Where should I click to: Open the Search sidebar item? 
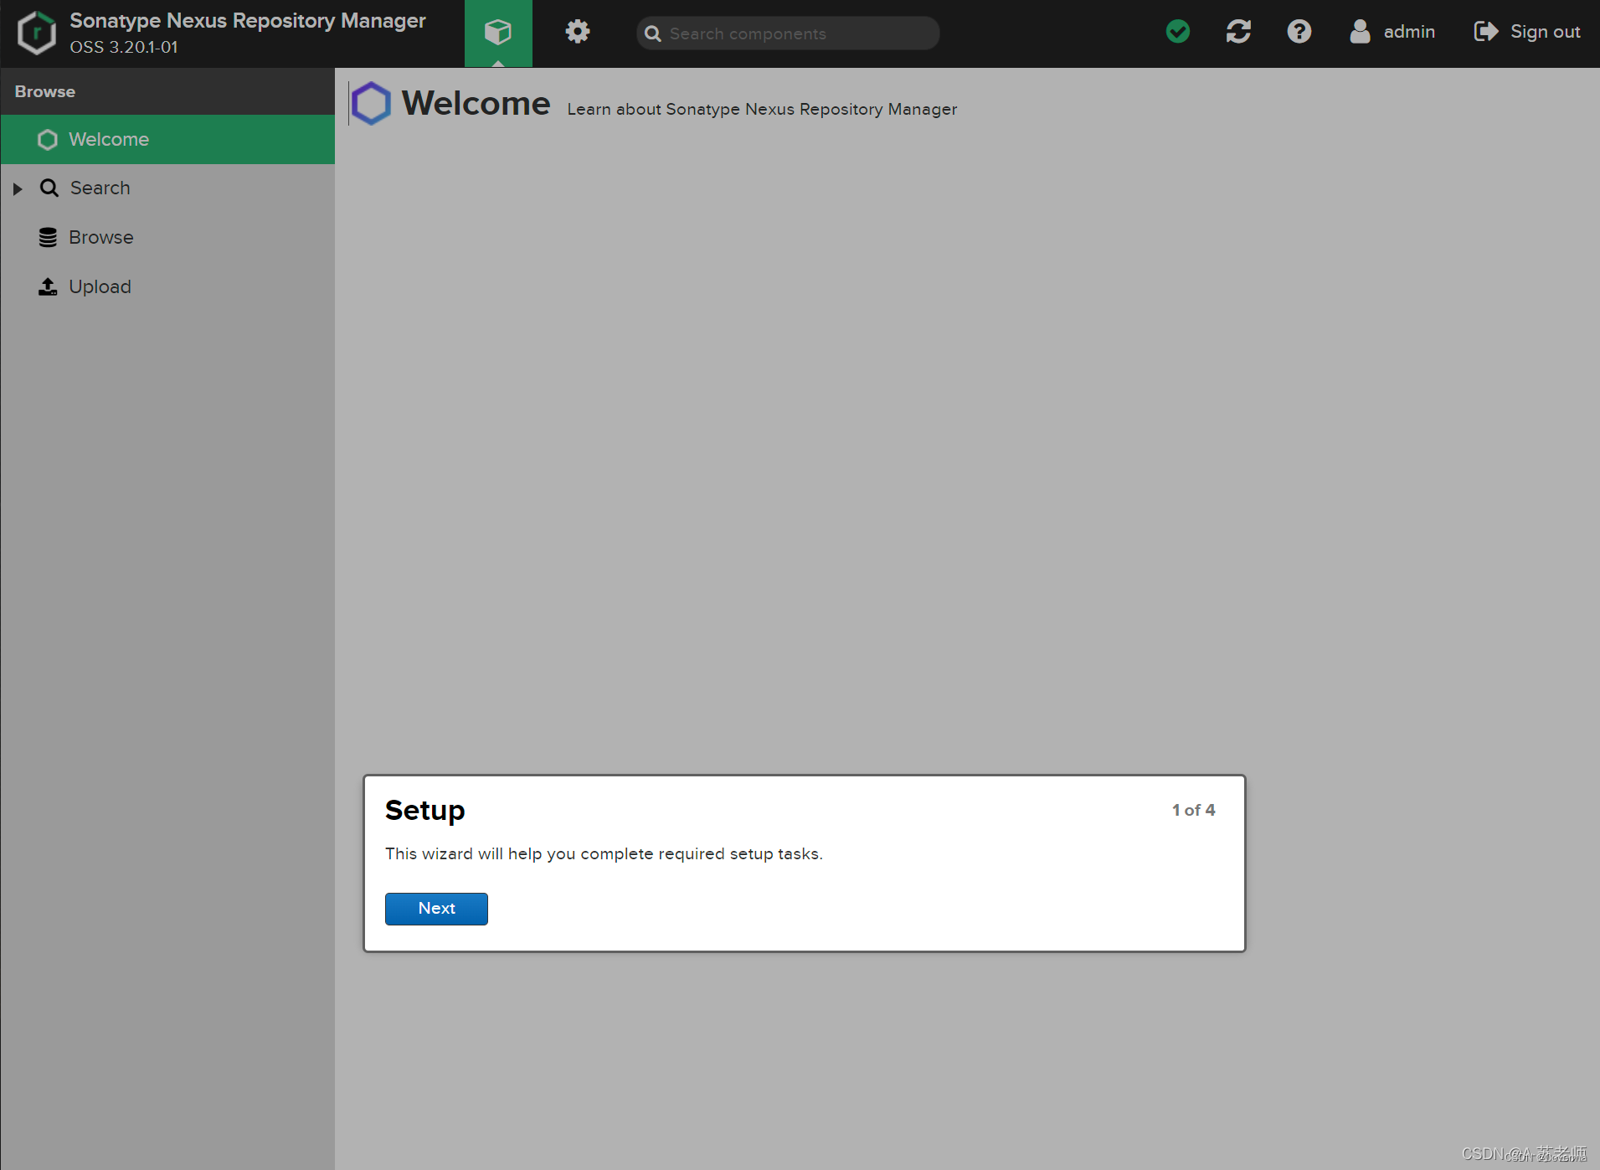[167, 188]
